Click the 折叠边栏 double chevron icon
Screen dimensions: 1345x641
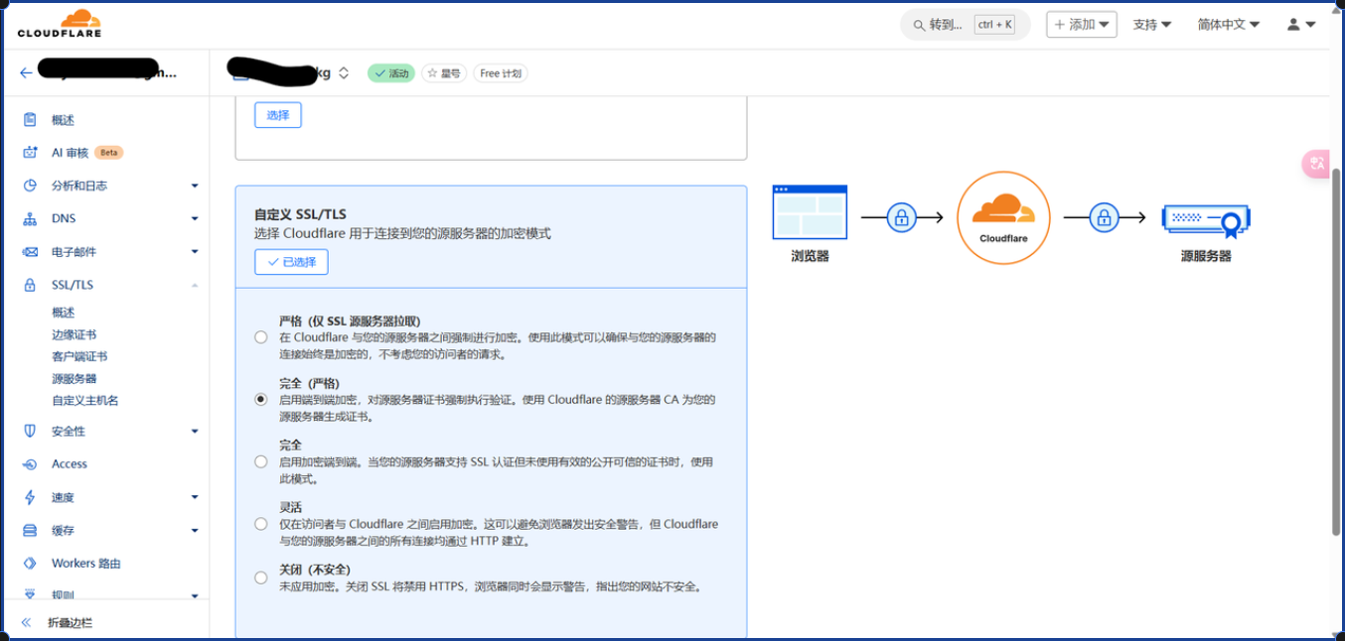click(x=27, y=623)
